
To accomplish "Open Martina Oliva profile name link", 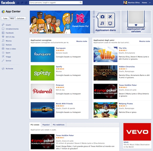I will point(134,3).
